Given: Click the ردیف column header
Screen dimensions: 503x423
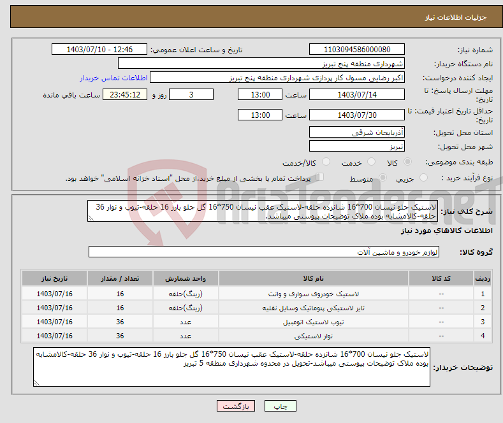Looking at the screenshot, I should tap(483, 278).
